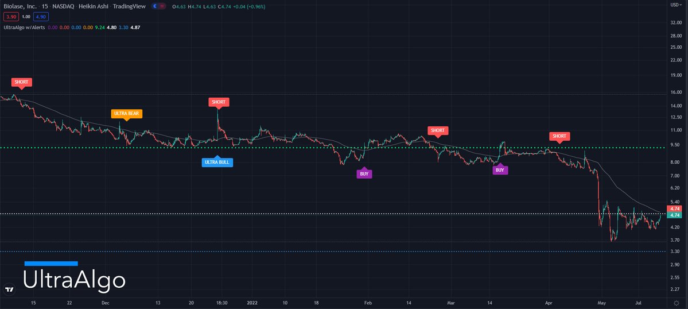Click the green 9.24 indicator value
The height and width of the screenshot is (309, 688).
pos(99,27)
